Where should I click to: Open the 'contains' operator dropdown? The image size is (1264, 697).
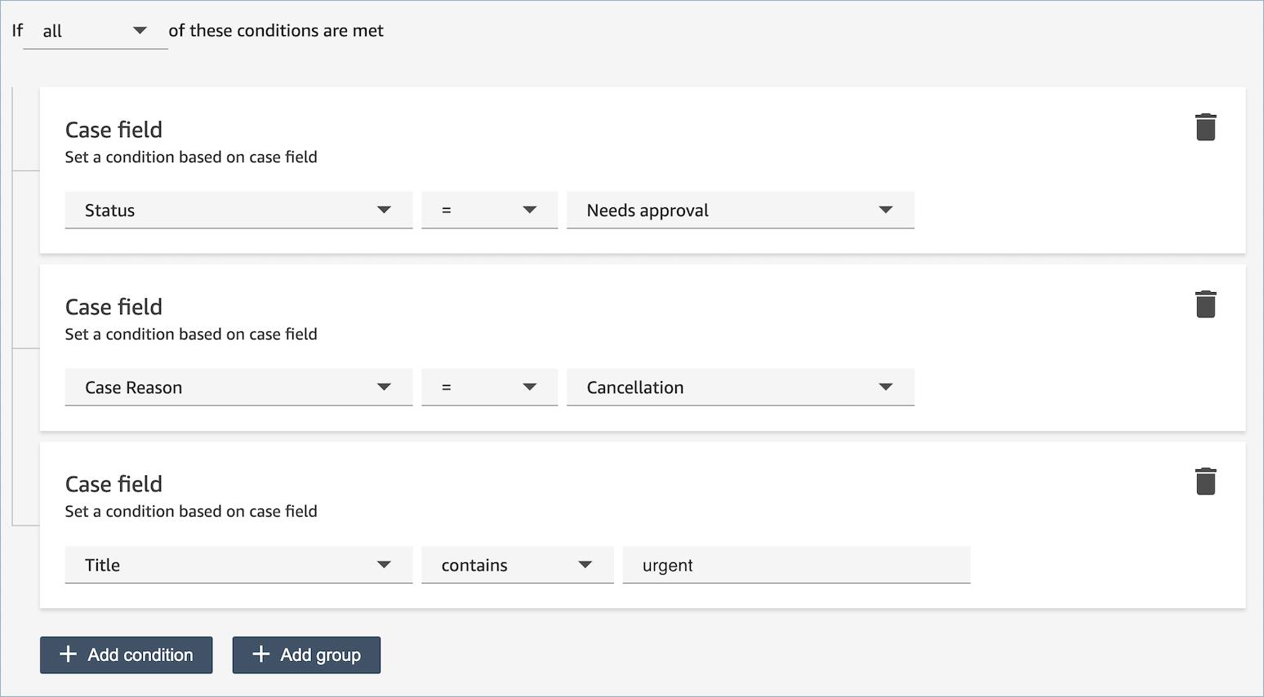517,565
